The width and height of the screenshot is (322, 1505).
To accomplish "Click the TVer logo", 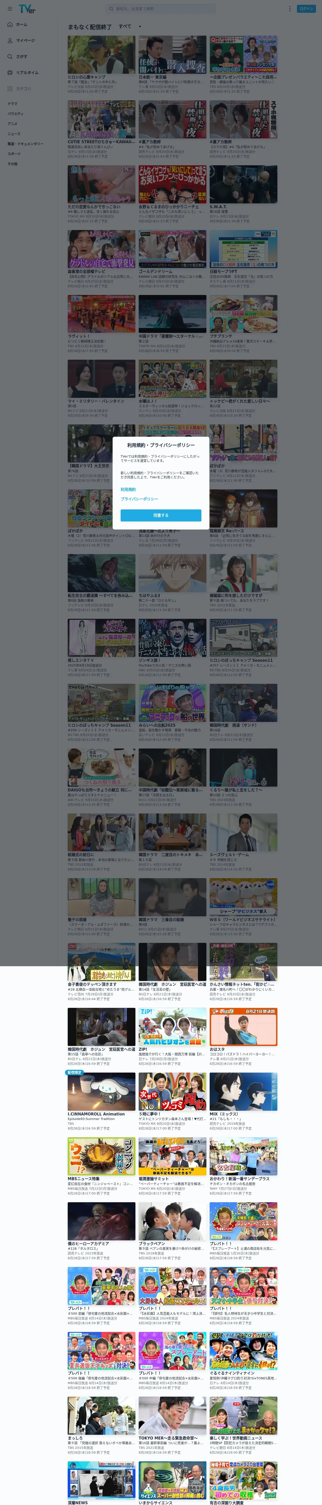I will tap(27, 9).
